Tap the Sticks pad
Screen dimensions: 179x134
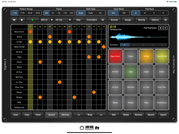click(x=162, y=72)
